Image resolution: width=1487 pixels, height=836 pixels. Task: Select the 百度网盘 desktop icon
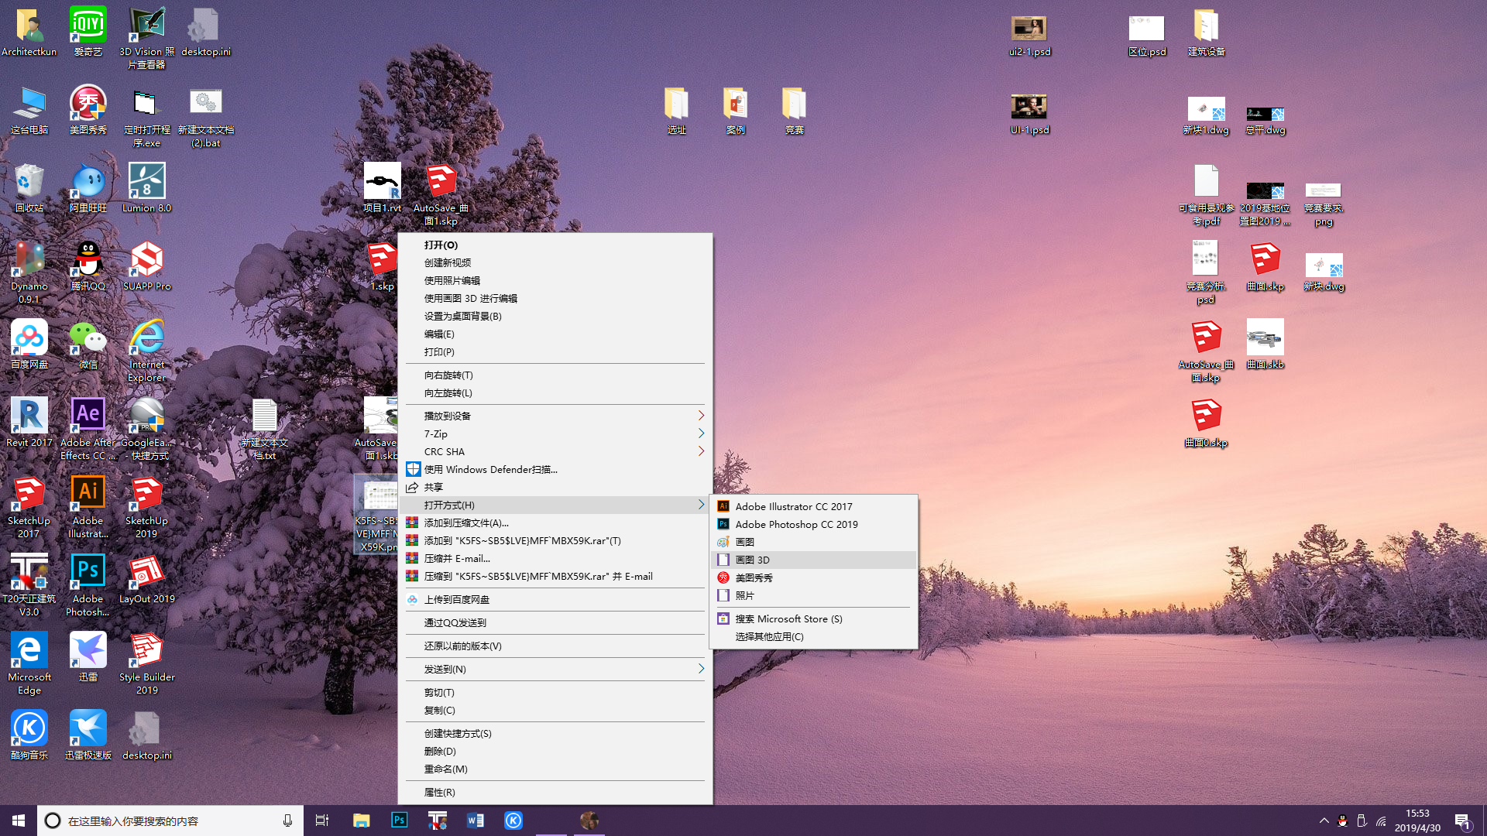(x=29, y=345)
